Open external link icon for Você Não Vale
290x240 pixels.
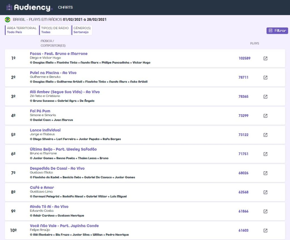(265, 230)
